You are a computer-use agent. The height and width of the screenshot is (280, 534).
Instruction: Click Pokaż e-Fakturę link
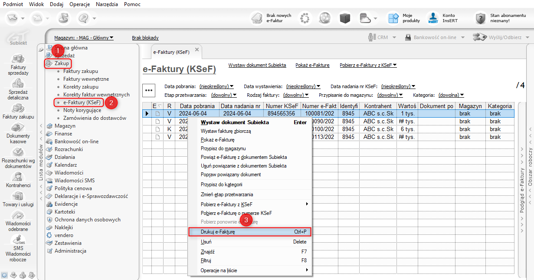click(312, 65)
